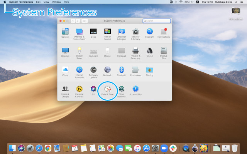The height and width of the screenshot is (154, 247).
Task: Open Security & Privacy preferences
Action: click(135, 34)
